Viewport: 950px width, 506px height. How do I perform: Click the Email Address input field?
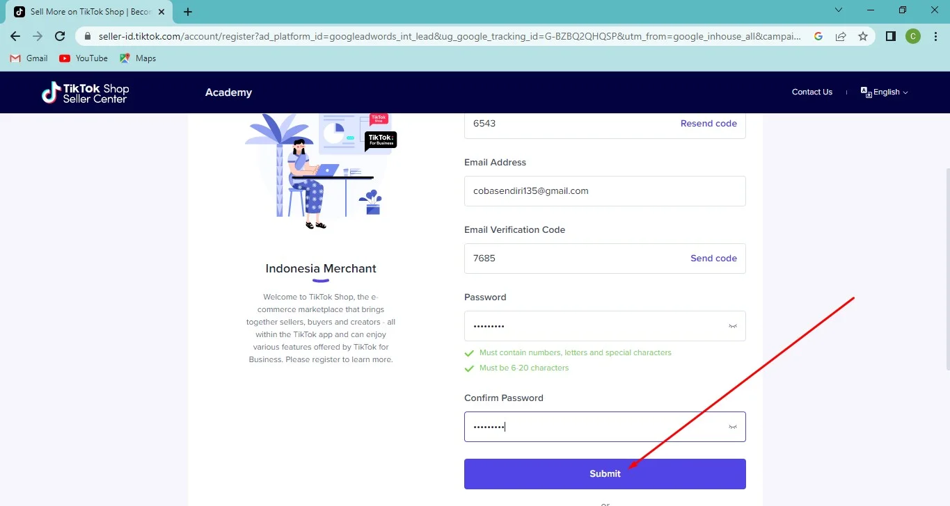point(605,191)
